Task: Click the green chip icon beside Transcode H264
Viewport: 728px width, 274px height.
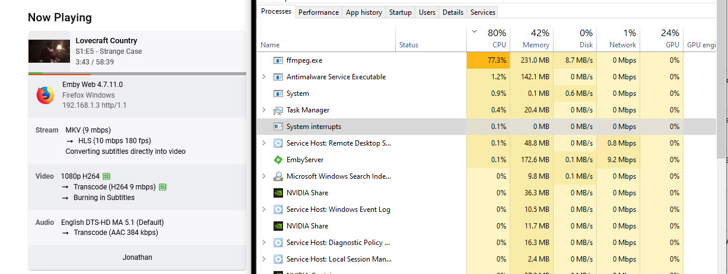Action: pyautogui.click(x=163, y=187)
